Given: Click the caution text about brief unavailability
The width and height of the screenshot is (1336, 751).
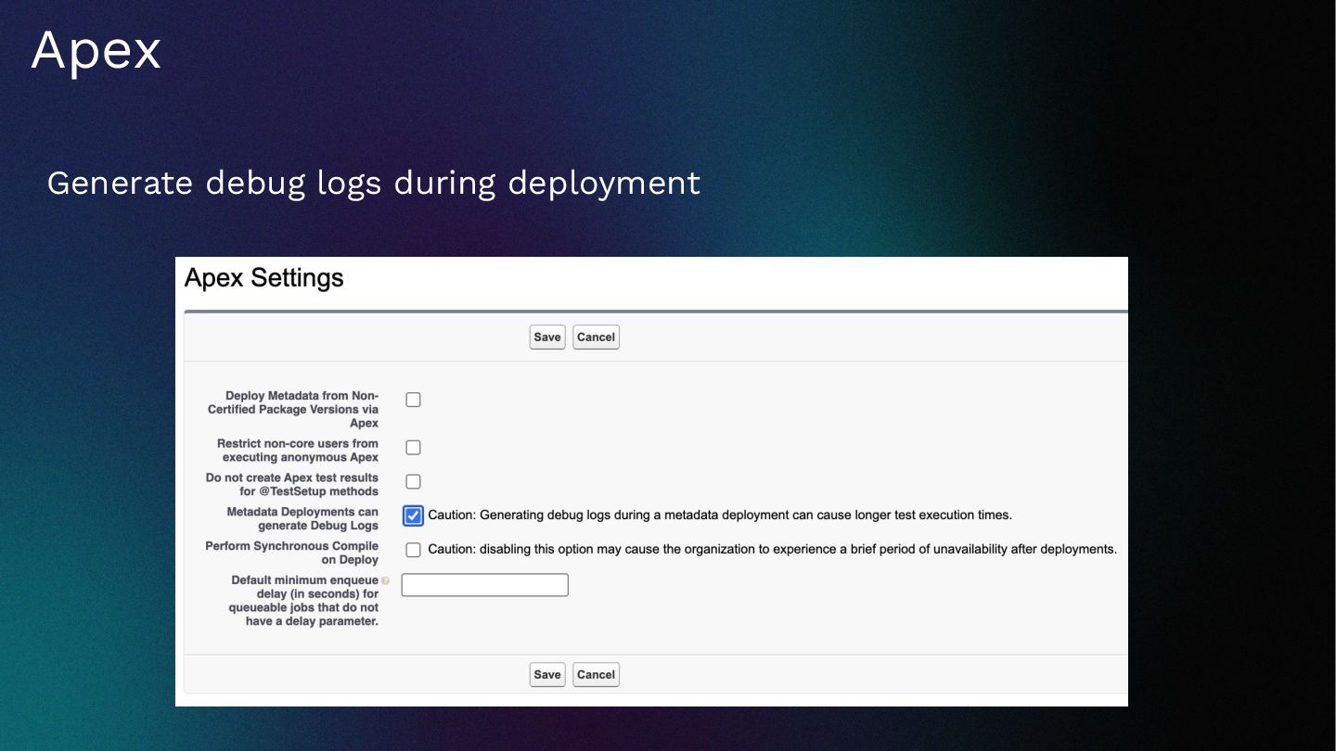Looking at the screenshot, I should pos(773,550).
